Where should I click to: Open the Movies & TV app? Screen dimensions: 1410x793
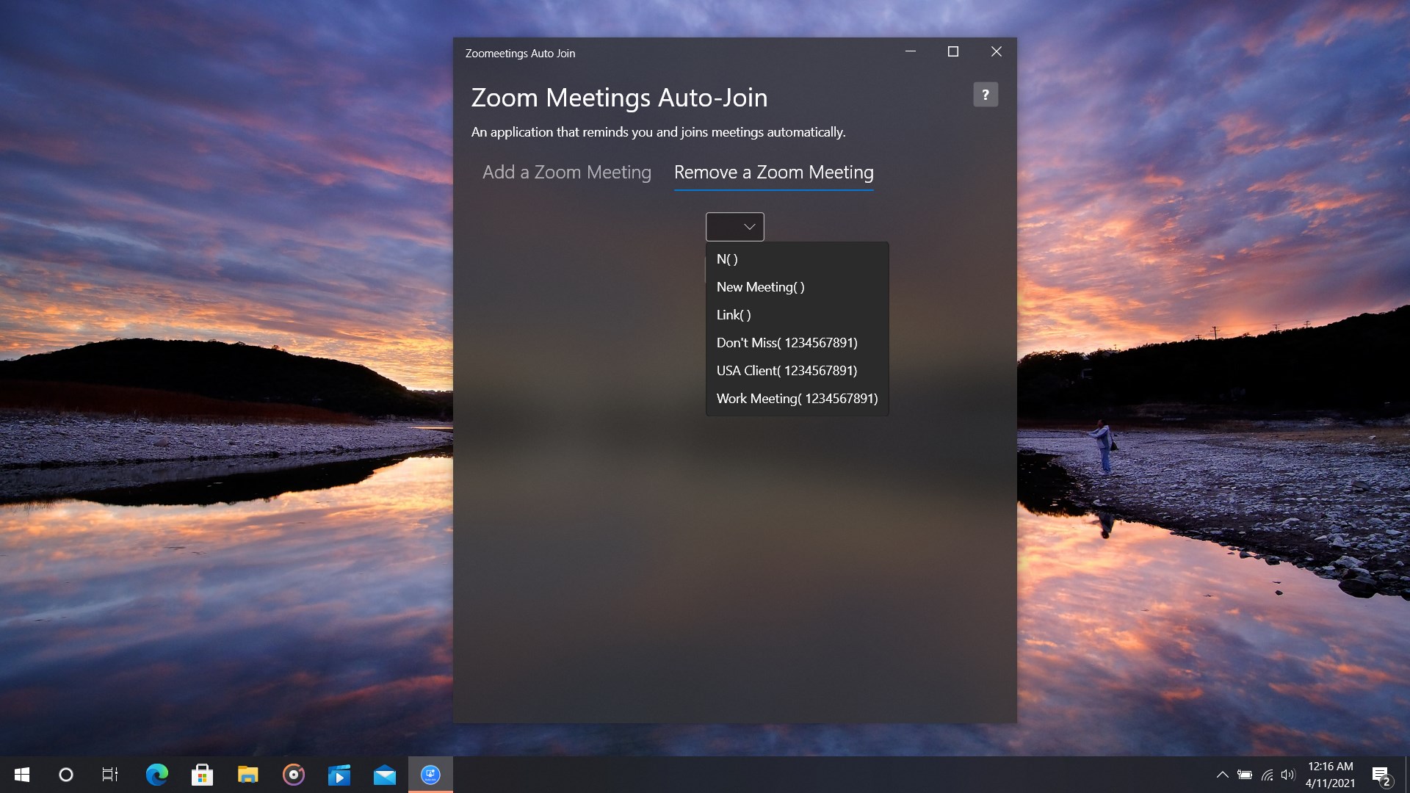tap(339, 775)
